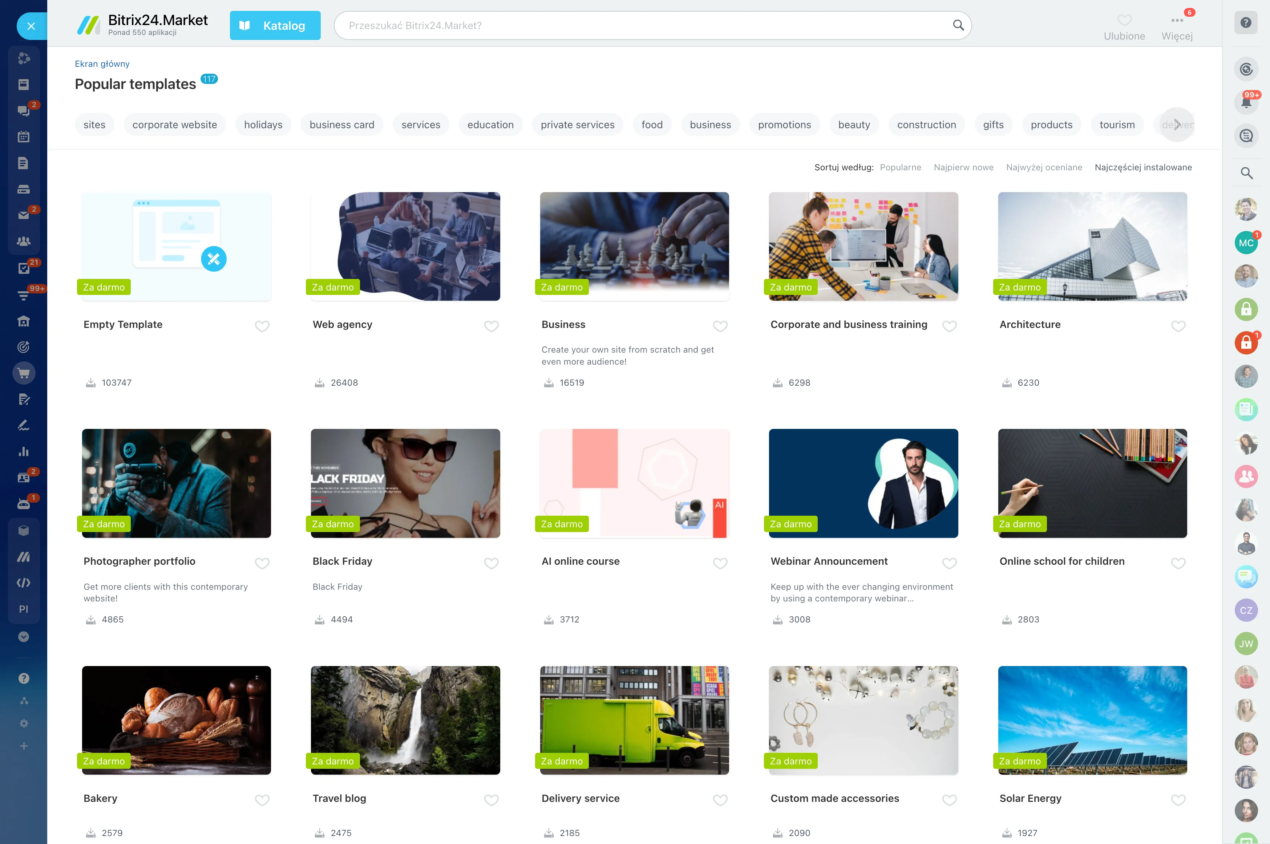This screenshot has height=844, width=1270.
Task: Click the search magnifier icon in search bar
Action: point(958,25)
